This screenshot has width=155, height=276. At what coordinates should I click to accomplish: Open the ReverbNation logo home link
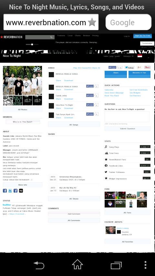click(x=11, y=37)
